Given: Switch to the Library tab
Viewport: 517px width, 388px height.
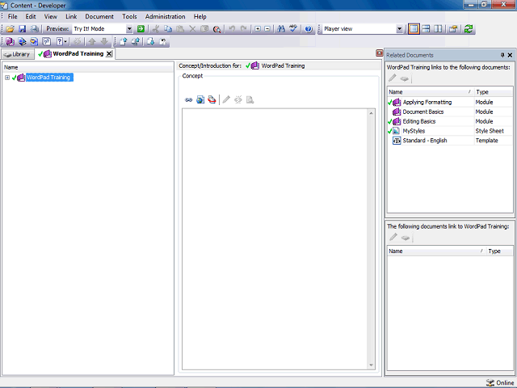Looking at the screenshot, I should (x=18, y=54).
